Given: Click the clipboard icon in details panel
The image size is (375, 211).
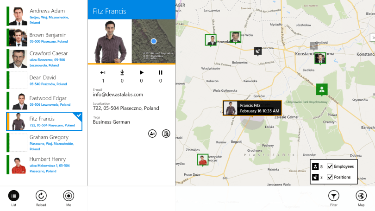Looking at the screenshot, I should pyautogui.click(x=166, y=134).
